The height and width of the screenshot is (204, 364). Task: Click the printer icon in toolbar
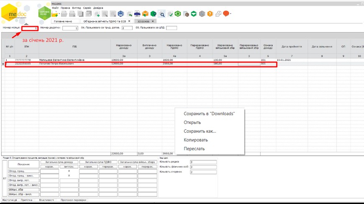tap(137, 14)
